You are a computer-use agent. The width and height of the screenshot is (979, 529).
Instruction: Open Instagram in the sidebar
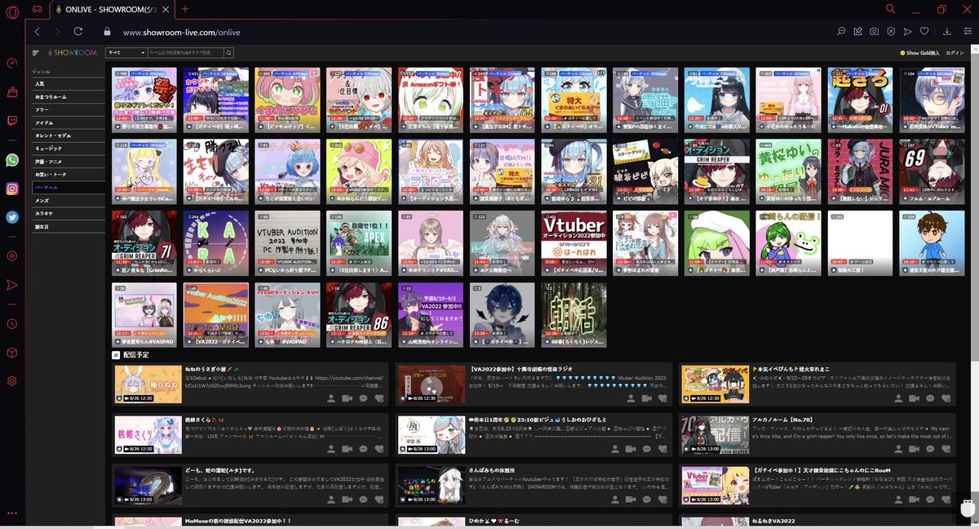coord(12,189)
